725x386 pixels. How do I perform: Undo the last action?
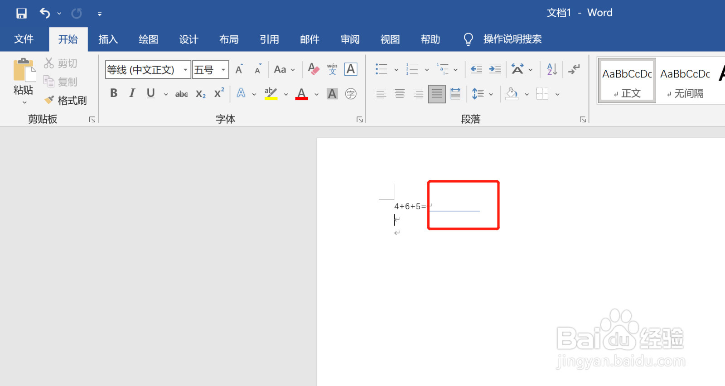pyautogui.click(x=45, y=13)
